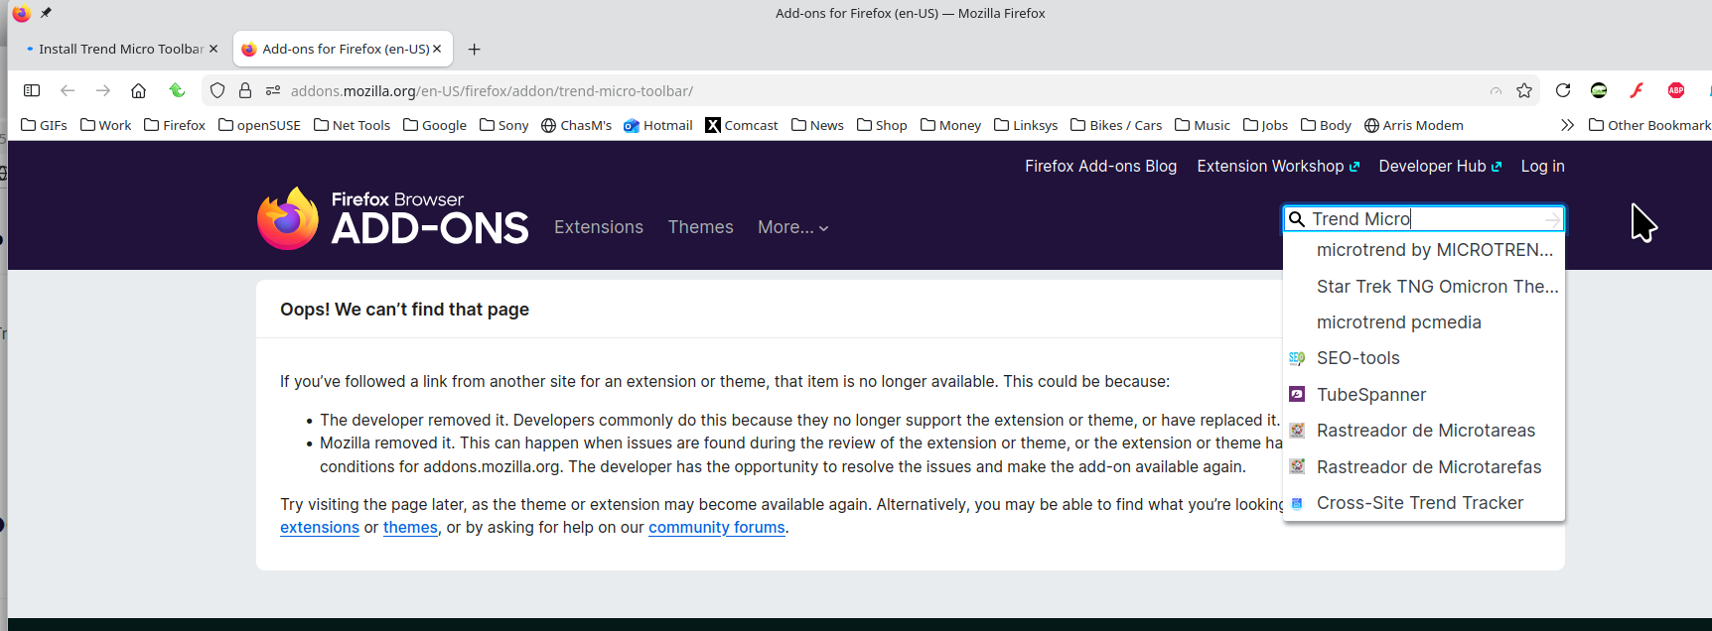1712x631 pixels.
Task: Open the Hotmail bookmark
Action: tap(658, 125)
